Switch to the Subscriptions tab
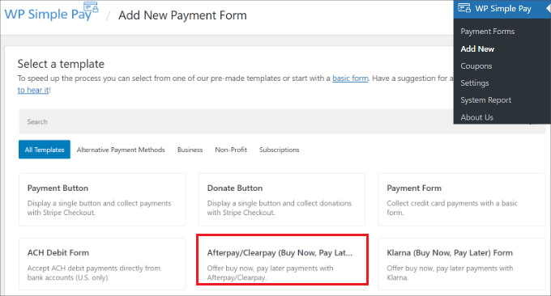Viewport: 551px width, 296px height. coord(279,150)
